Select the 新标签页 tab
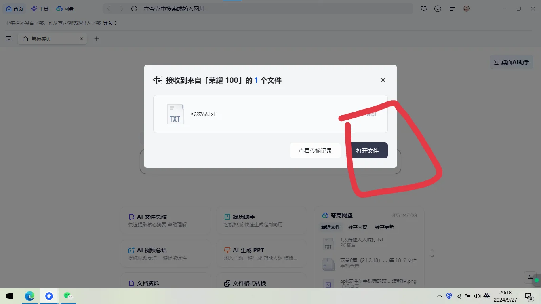This screenshot has height=304, width=541. (52, 39)
